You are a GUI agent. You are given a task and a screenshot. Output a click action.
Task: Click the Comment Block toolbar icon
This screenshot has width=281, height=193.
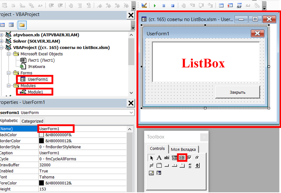coord(80,6)
